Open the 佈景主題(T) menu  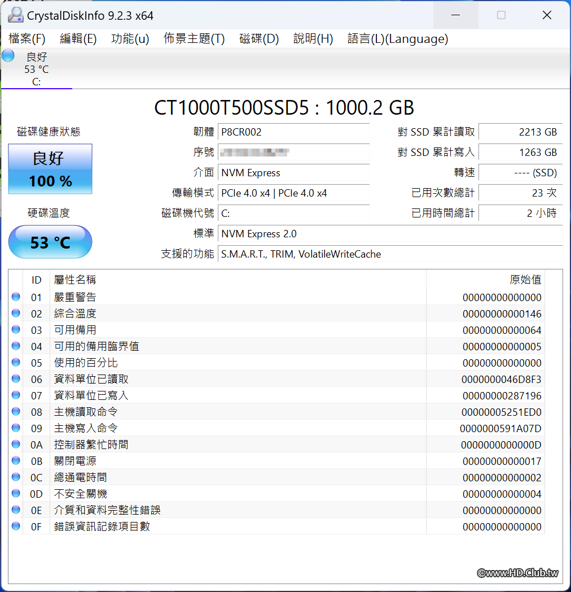(x=194, y=38)
